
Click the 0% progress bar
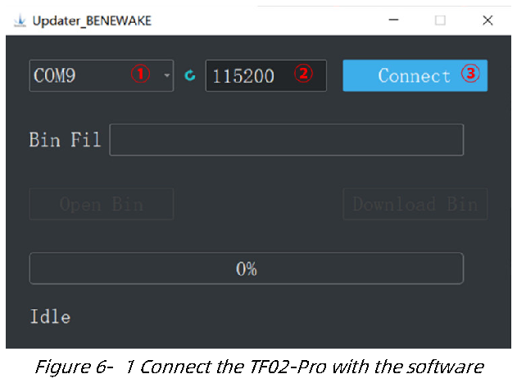pos(247,268)
